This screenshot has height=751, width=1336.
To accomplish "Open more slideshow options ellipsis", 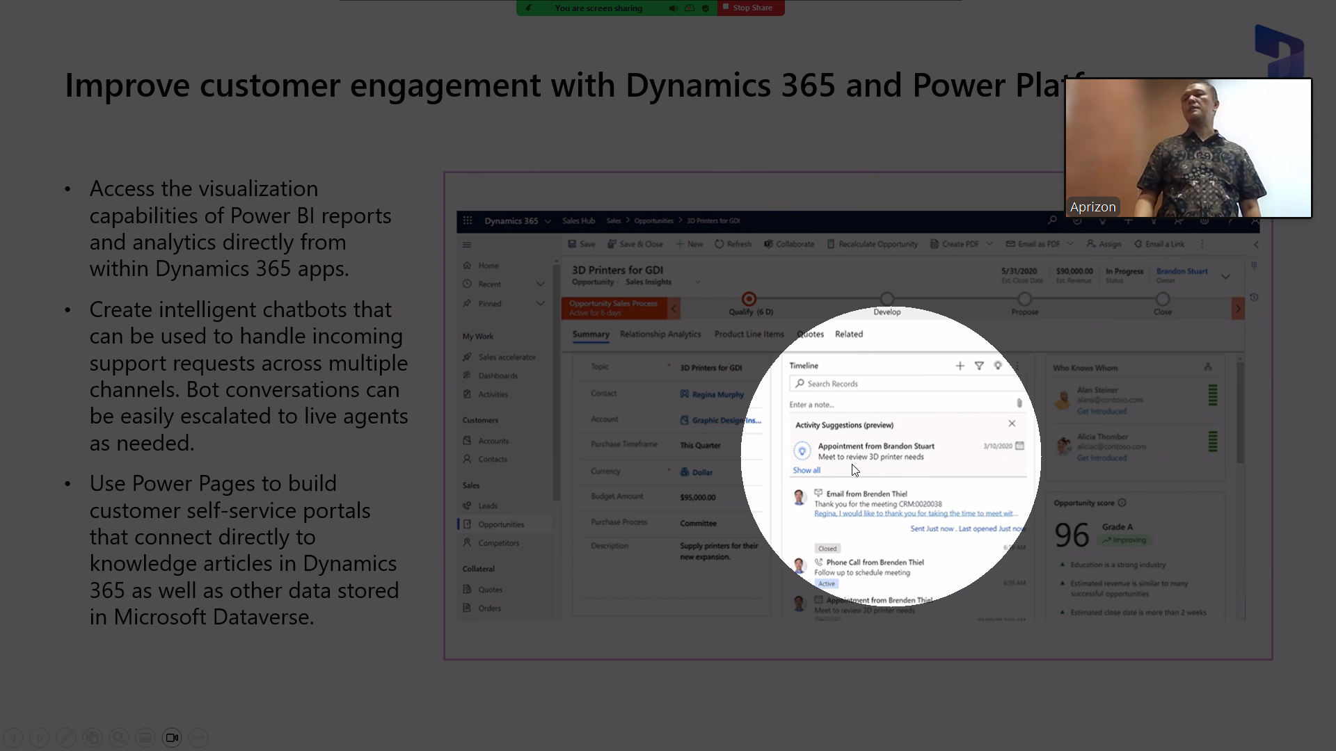I will (198, 738).
